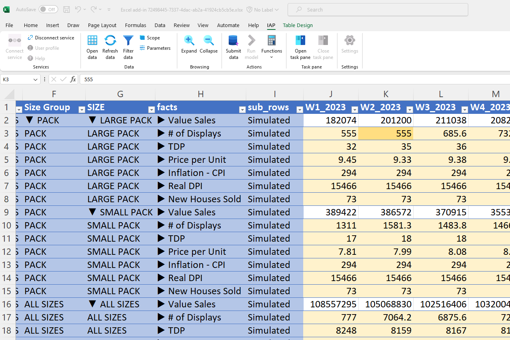
Task: Click inside the Search box
Action: (378, 10)
